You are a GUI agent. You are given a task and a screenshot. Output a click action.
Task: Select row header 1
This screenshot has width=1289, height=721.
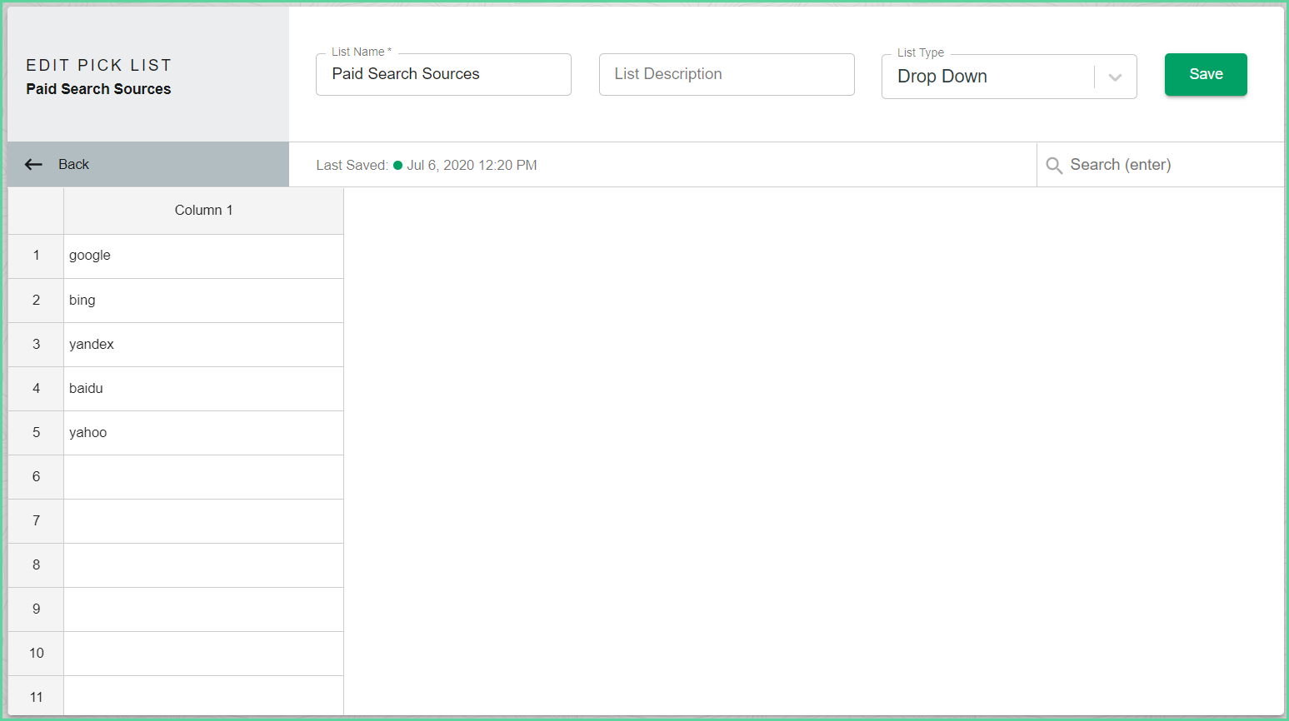tap(36, 256)
